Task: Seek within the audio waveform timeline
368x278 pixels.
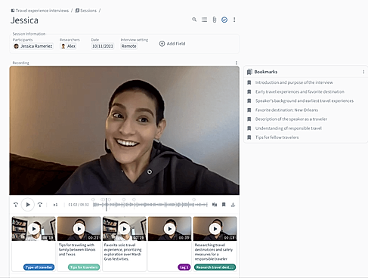Action: coord(150,205)
